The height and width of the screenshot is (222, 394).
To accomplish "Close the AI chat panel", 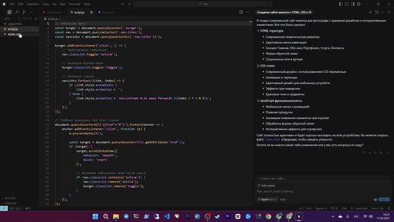I will (x=388, y=12).
